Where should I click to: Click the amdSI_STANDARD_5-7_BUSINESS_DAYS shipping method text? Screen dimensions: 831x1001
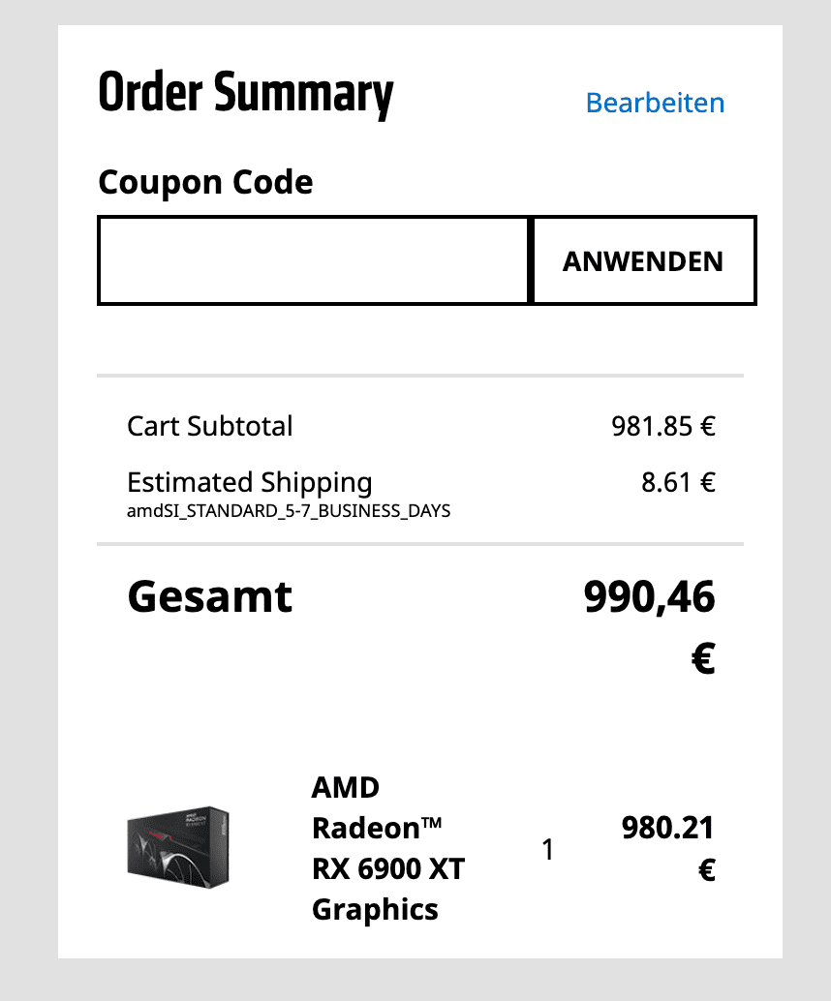click(x=289, y=511)
